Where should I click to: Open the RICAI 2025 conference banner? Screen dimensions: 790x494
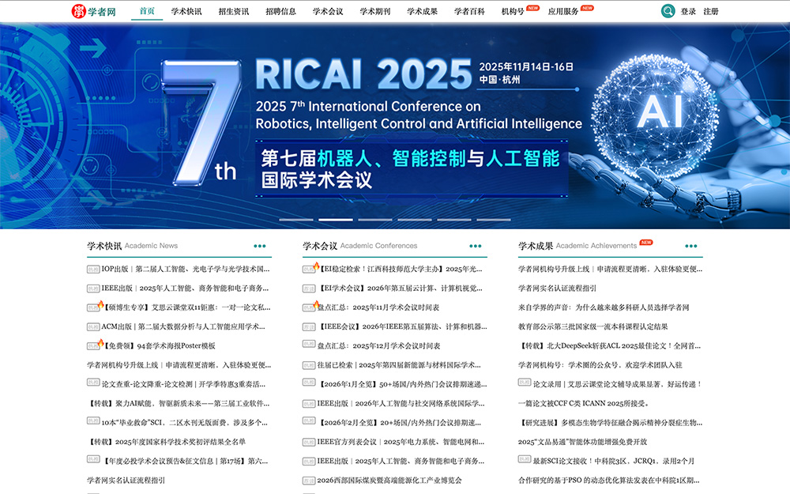click(x=395, y=126)
